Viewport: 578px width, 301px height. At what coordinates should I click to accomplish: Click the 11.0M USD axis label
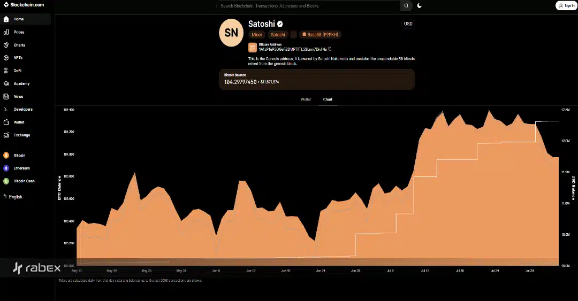565,203
